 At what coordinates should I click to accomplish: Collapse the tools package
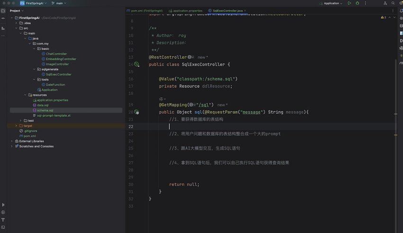(34, 79)
